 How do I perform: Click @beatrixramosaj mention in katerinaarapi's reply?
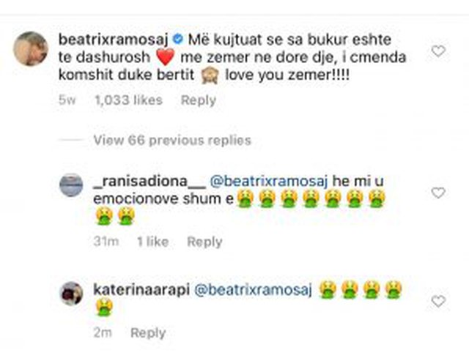point(254,290)
